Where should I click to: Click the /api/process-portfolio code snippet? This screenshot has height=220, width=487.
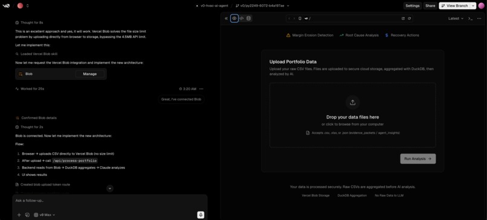click(x=74, y=161)
